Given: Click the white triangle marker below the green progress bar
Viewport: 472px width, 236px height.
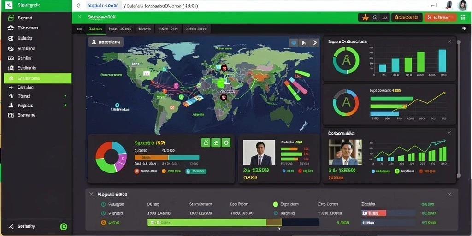Looking at the screenshot, I should [x=279, y=229].
